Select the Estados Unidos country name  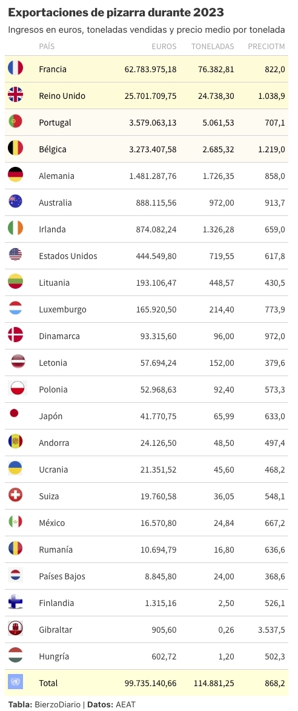tap(68, 256)
